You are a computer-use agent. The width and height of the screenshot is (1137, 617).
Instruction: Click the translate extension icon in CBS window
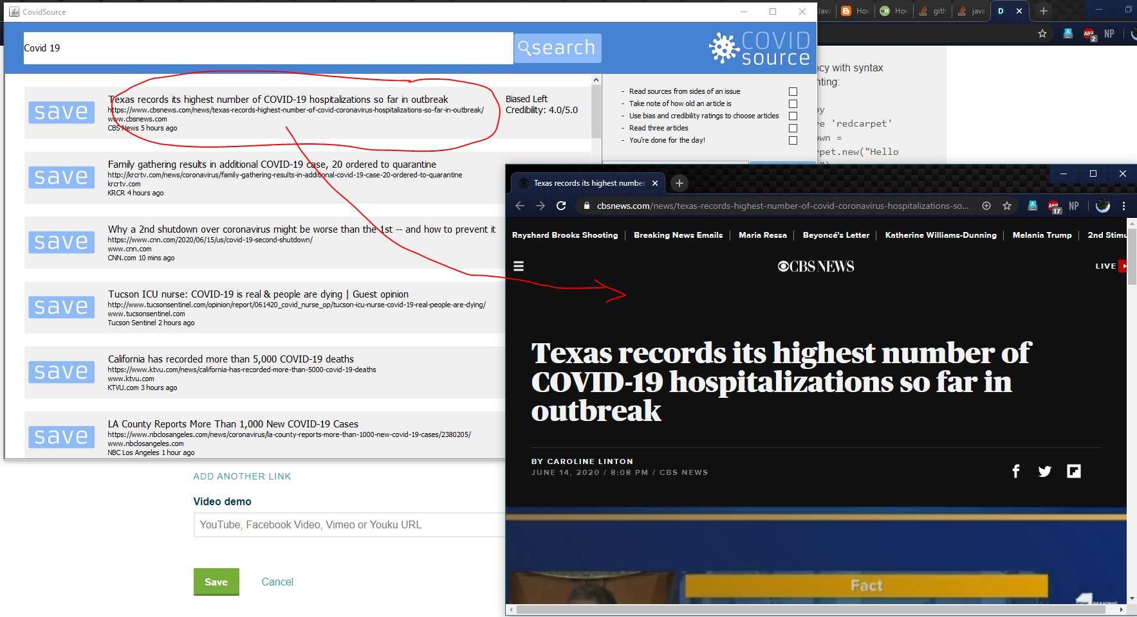pos(1033,206)
